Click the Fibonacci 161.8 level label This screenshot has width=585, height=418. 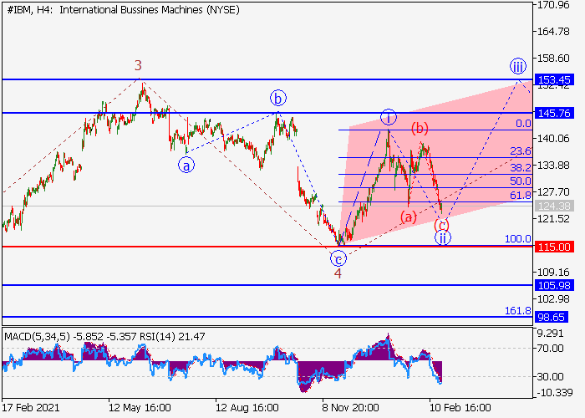click(518, 310)
